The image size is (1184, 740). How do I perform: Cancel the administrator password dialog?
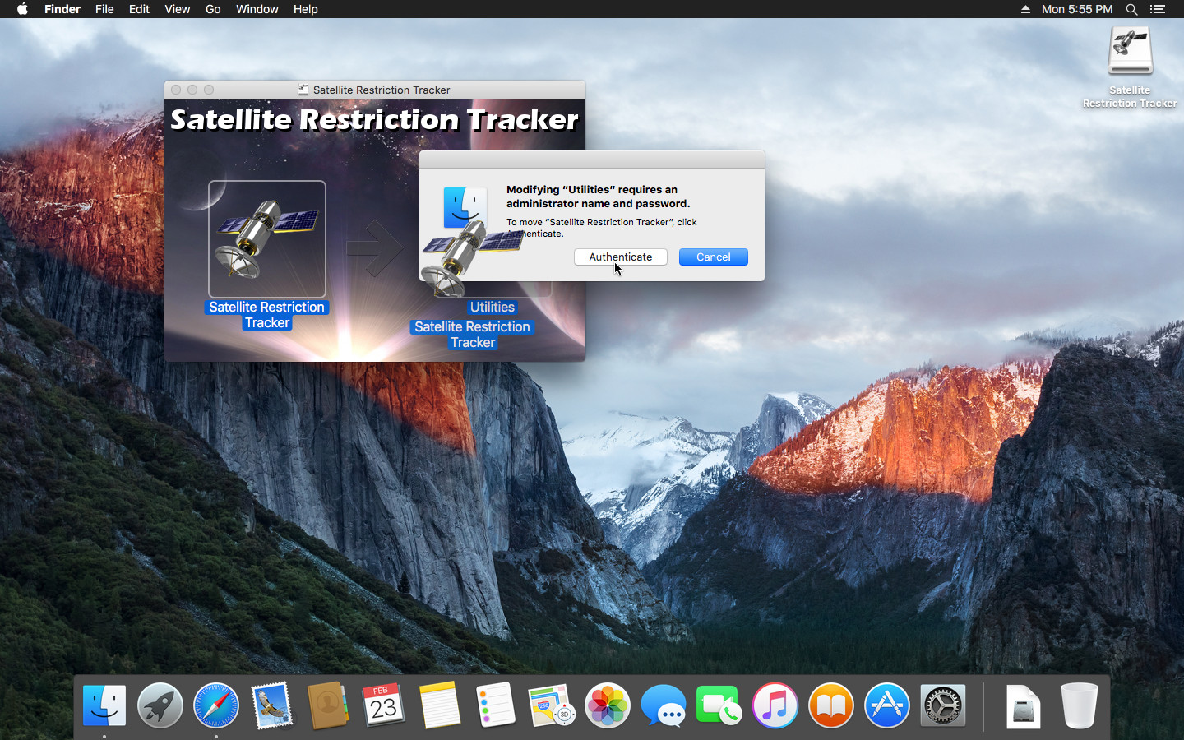713,257
